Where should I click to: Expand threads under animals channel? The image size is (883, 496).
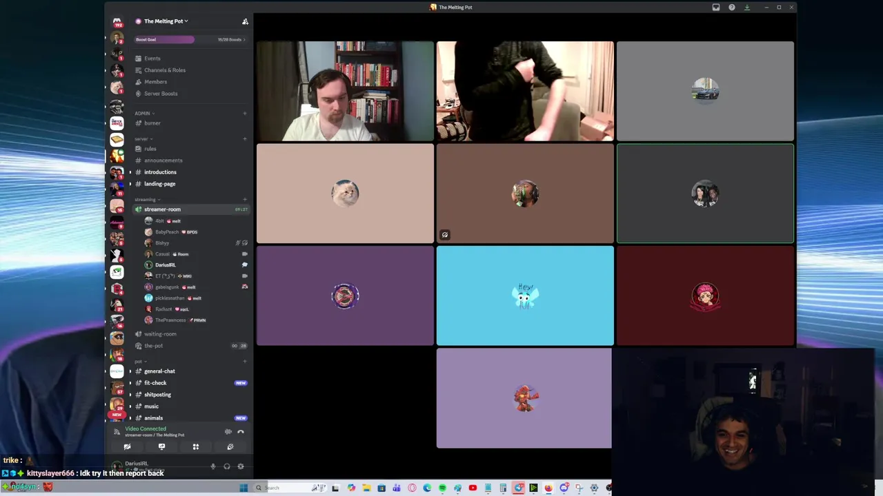[x=130, y=418]
